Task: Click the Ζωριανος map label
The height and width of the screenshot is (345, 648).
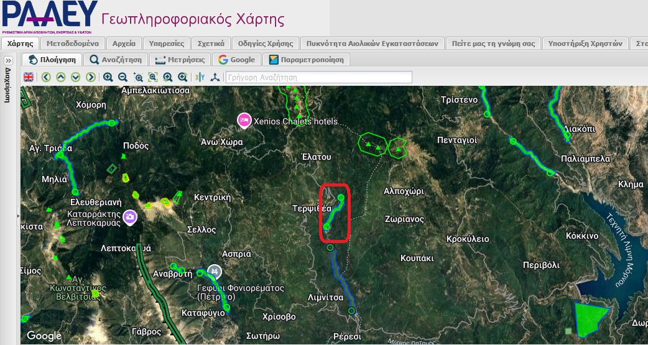Action: 405,219
